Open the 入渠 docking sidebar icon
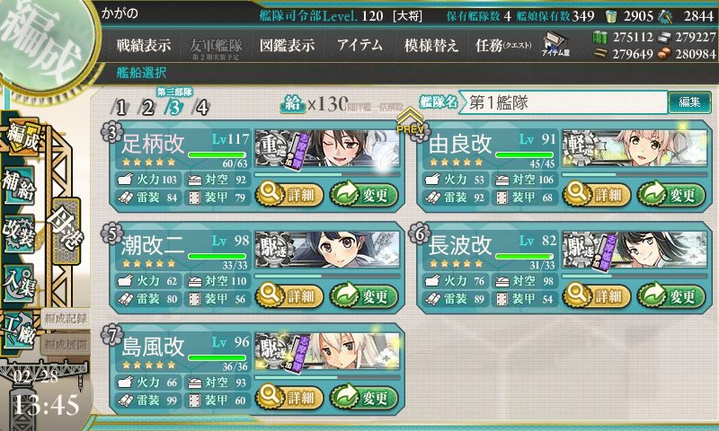 coord(19,283)
